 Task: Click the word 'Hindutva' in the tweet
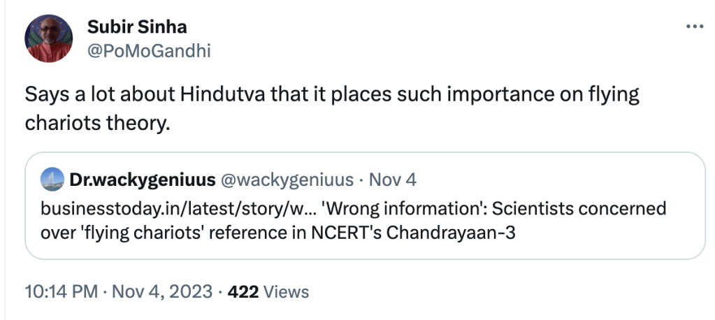coord(219,95)
